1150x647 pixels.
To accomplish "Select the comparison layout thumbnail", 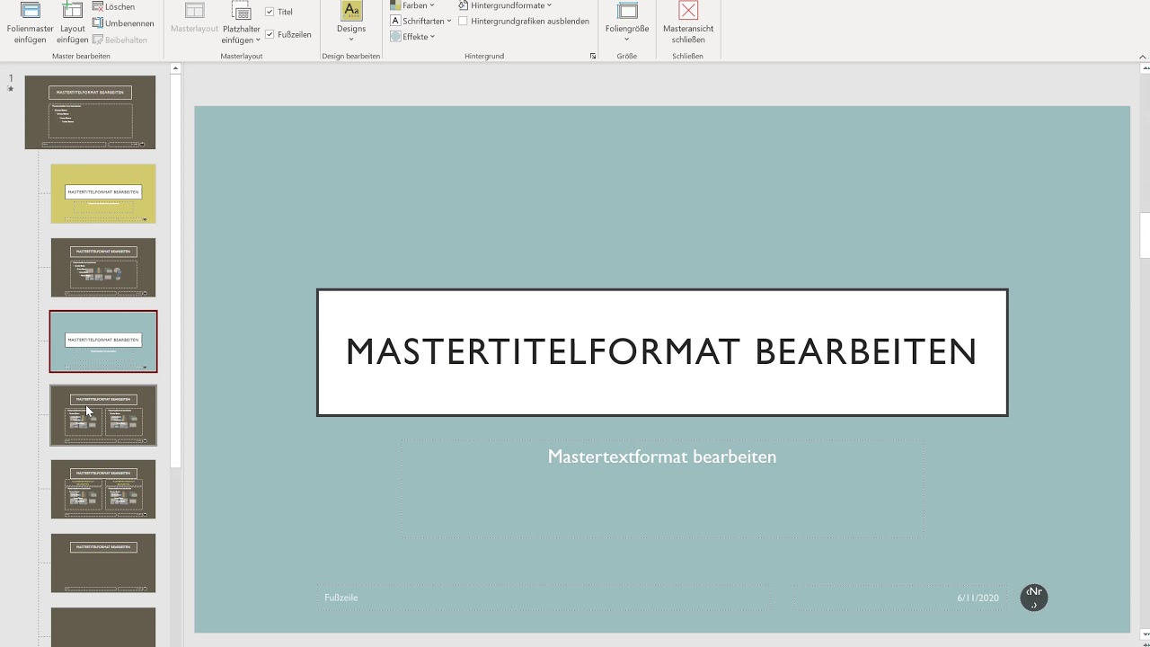I will click(x=103, y=489).
